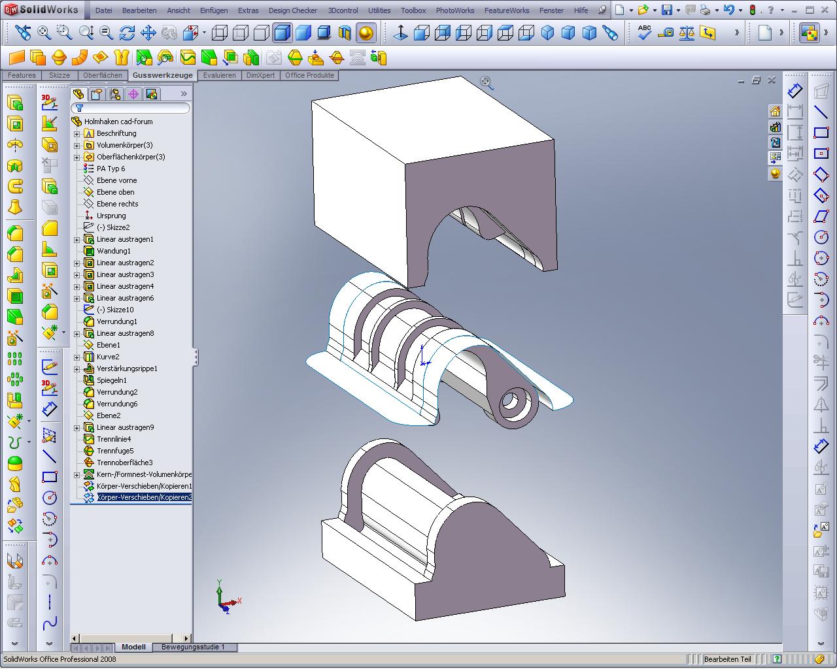Switch to the Skizze tab

pyautogui.click(x=59, y=75)
